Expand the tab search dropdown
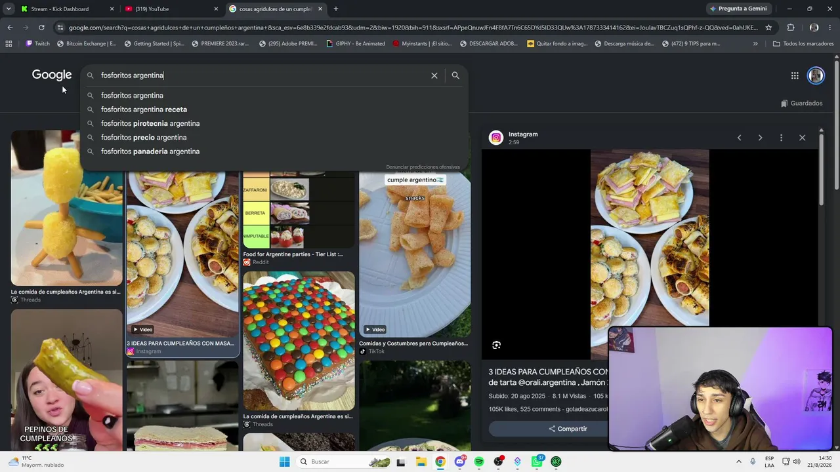Screen dimensions: 840x472 [9, 9]
